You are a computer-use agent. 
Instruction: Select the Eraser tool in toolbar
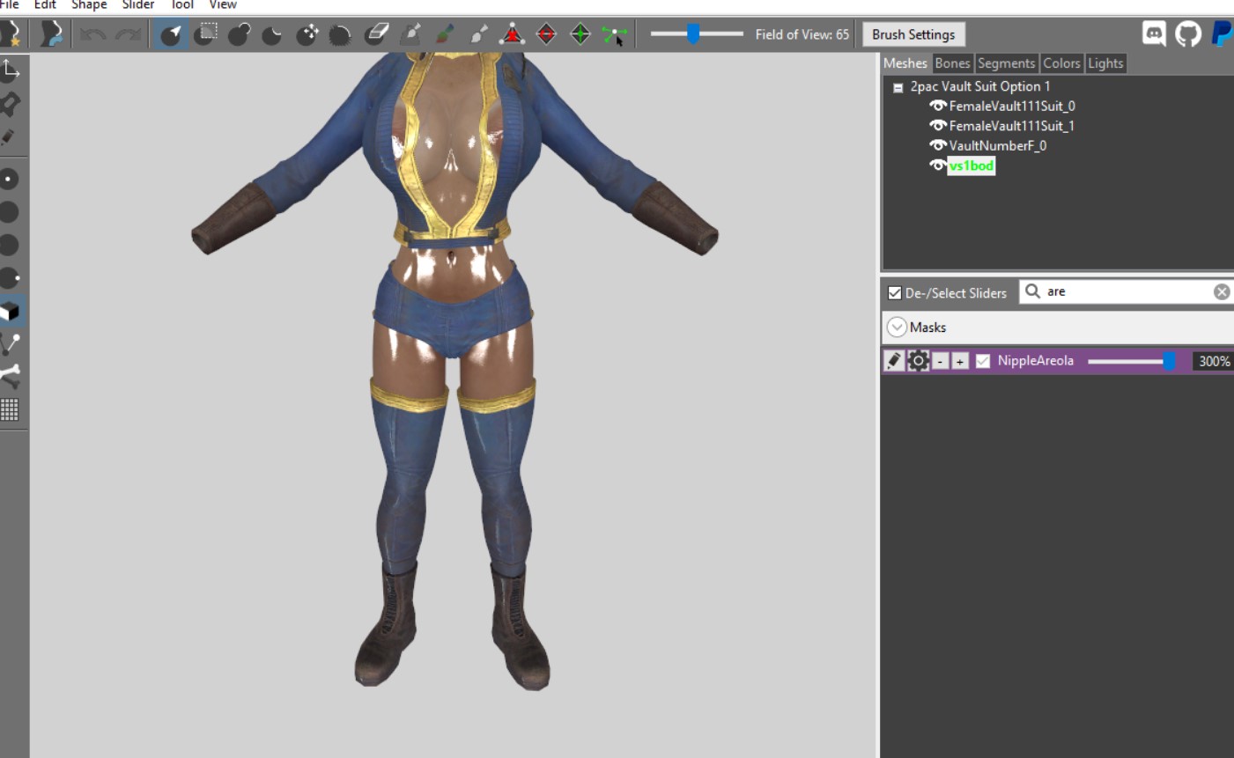(x=376, y=34)
